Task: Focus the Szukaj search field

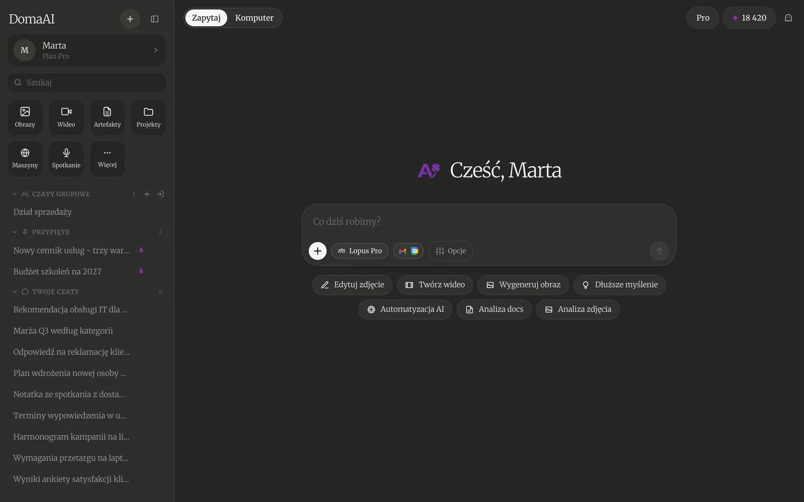Action: click(86, 82)
